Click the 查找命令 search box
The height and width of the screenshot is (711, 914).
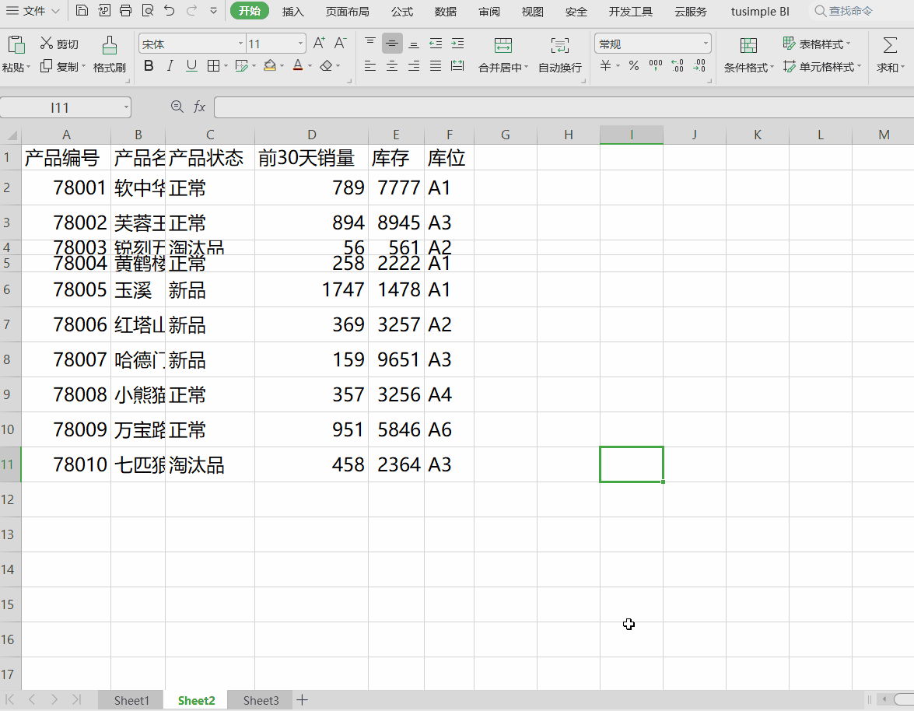pos(861,10)
